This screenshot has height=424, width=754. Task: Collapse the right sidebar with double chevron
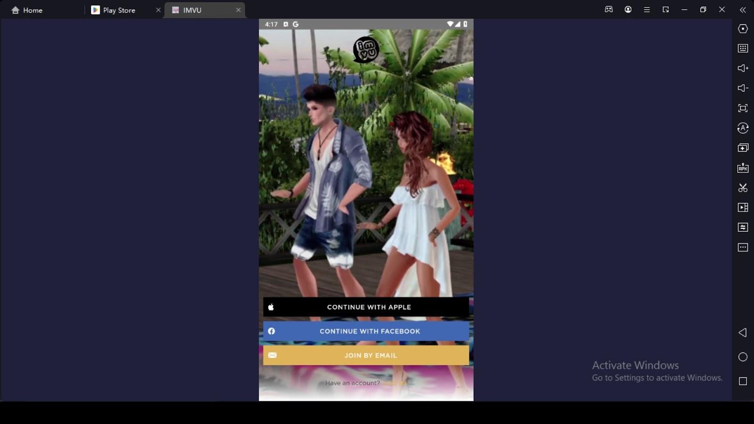743,9
